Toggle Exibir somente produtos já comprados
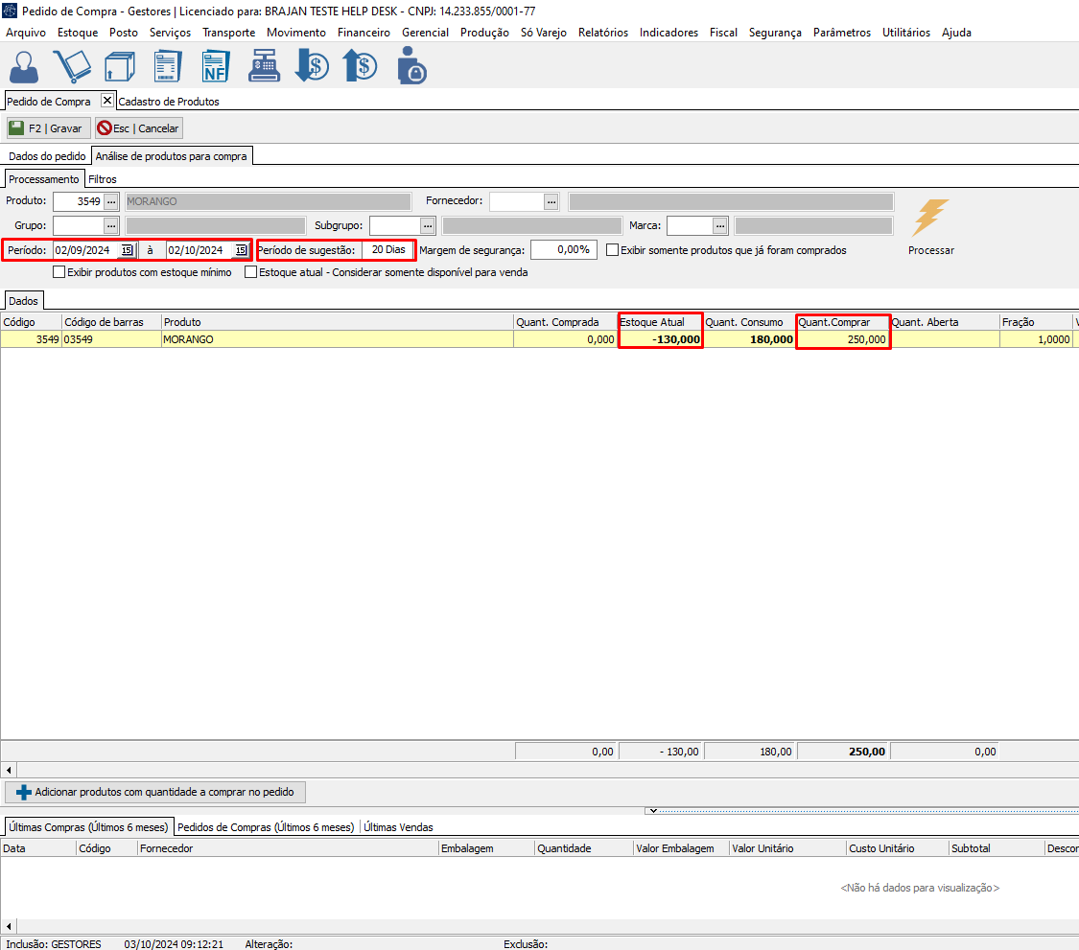This screenshot has height=950, width=1079. [x=613, y=250]
